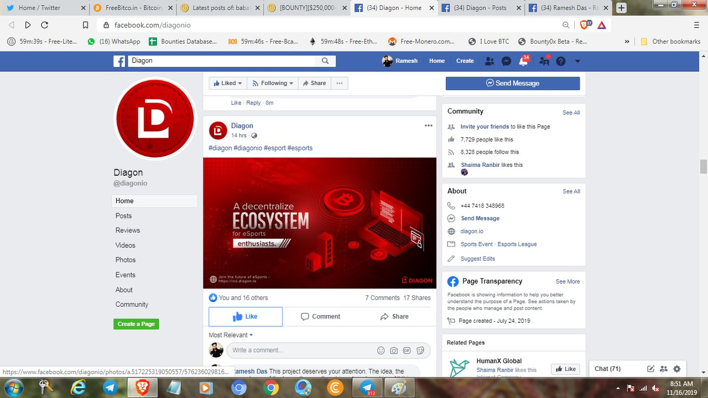Click the Comment button on post
This screenshot has width=708, height=398.
coord(320,317)
